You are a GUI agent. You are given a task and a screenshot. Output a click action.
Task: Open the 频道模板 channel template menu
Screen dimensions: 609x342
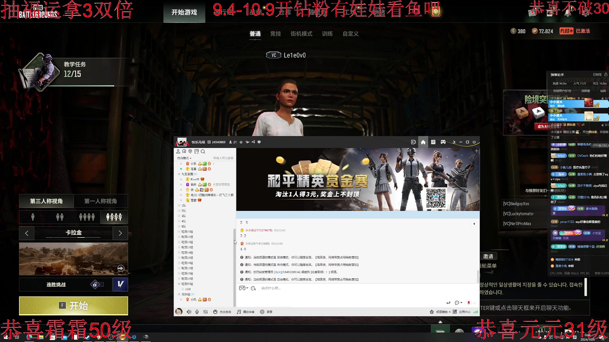click(440, 312)
